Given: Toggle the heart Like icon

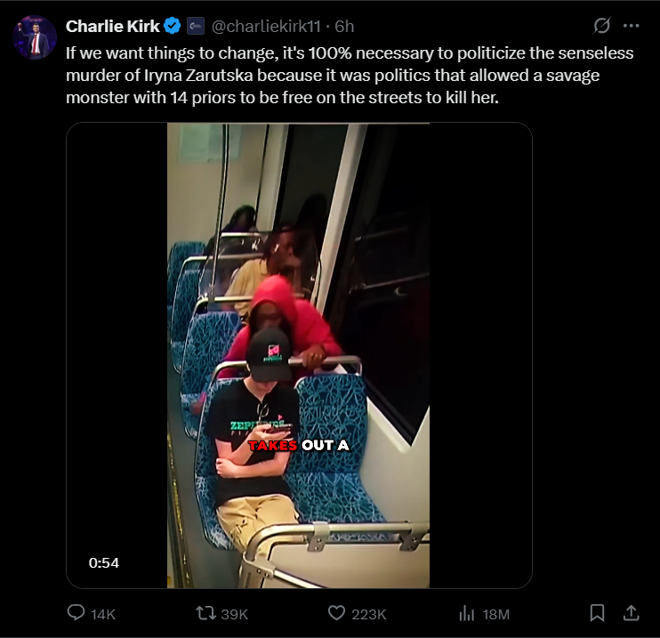Looking at the screenshot, I should pos(336,613).
